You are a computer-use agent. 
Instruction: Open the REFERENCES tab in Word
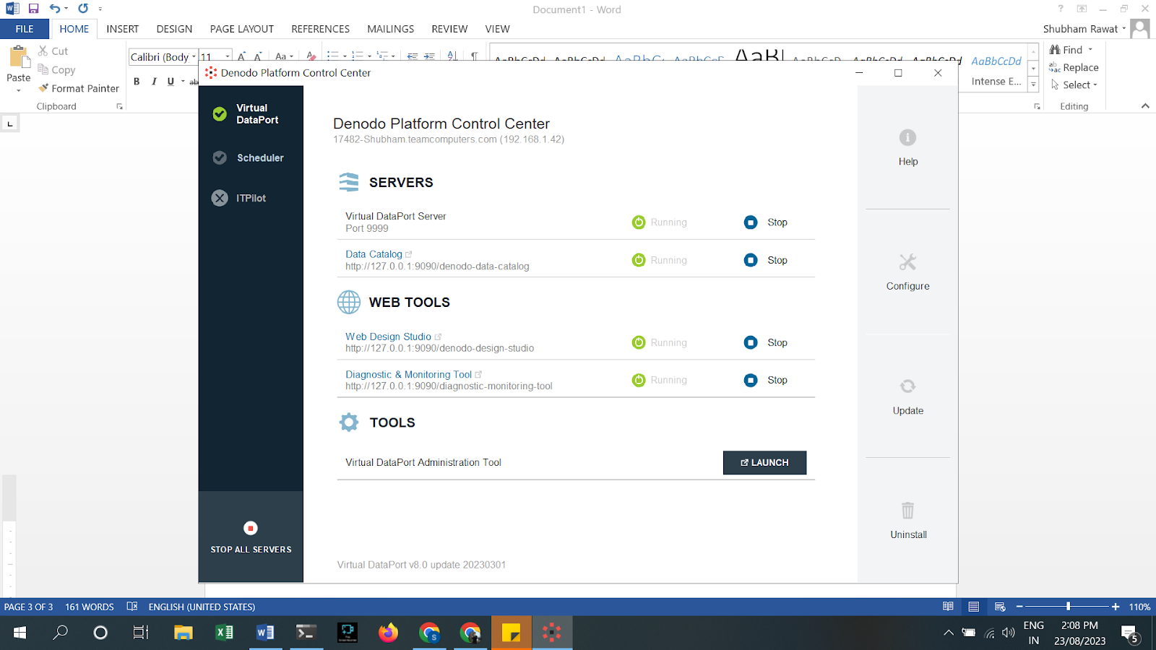tap(320, 29)
